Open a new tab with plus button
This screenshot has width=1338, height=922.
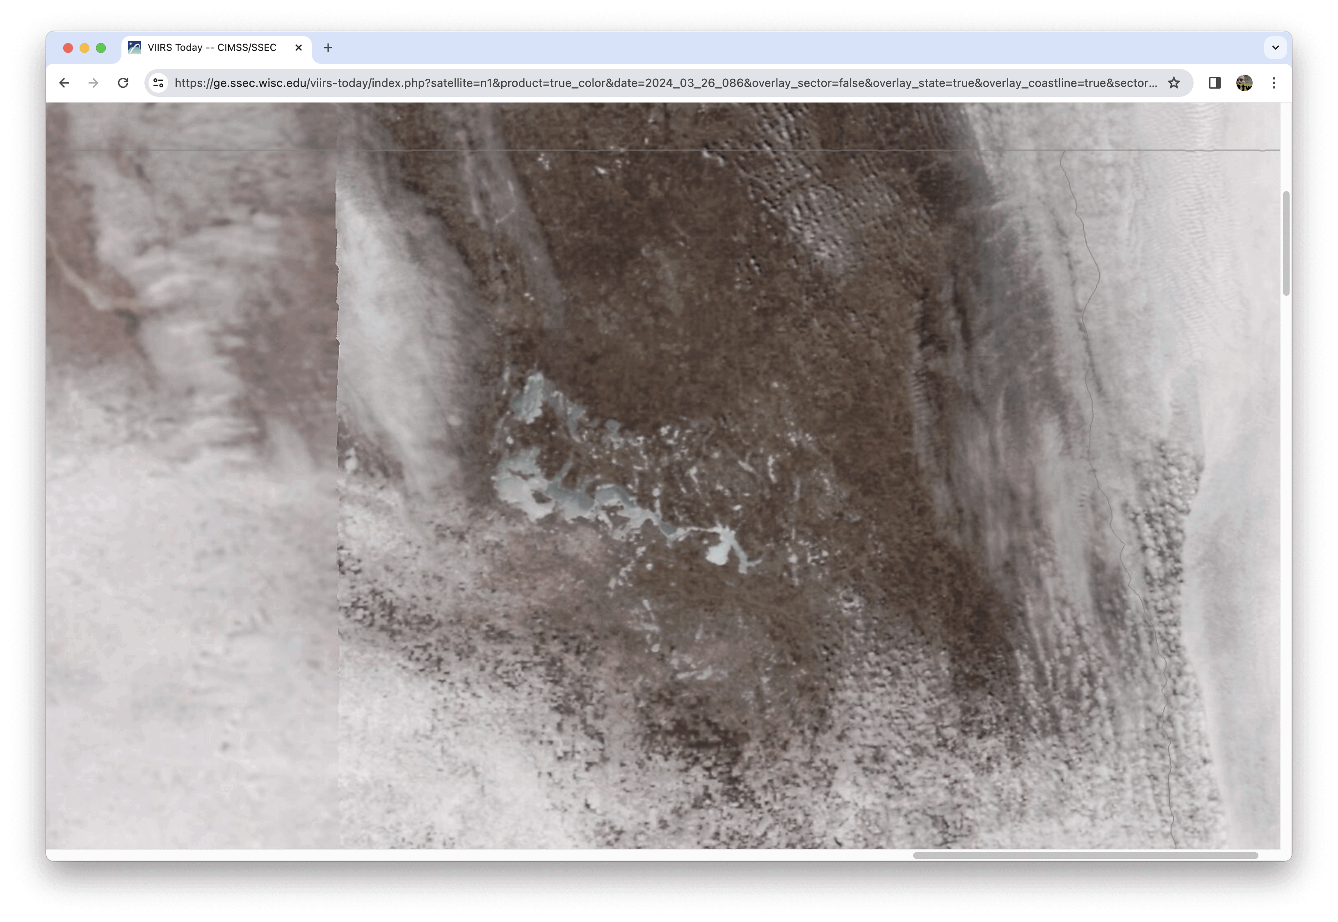(328, 47)
